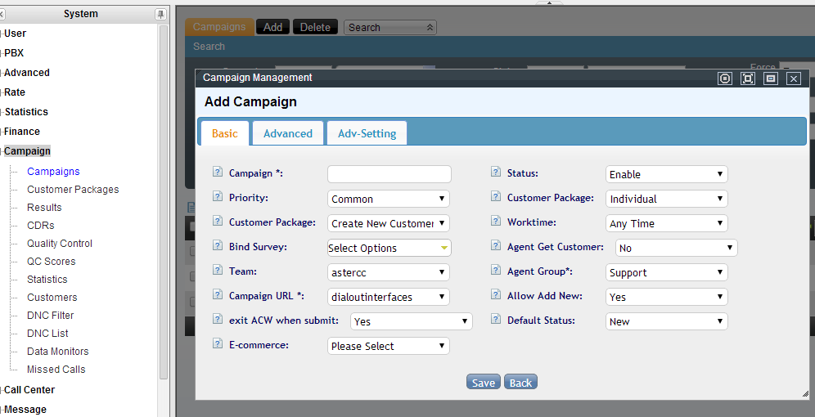
Task: Click help icon next to Worktime
Action: pyautogui.click(x=496, y=222)
